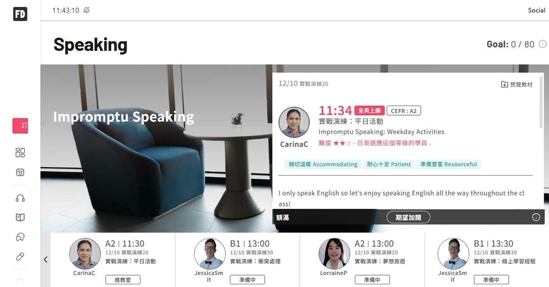Open the book icon in sidebar
This screenshot has width=549, height=287.
click(20, 217)
